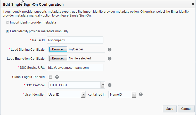Screen dimensions: 196x115
Task: Open the NameID contained-in dropdown
Action: point(134,94)
